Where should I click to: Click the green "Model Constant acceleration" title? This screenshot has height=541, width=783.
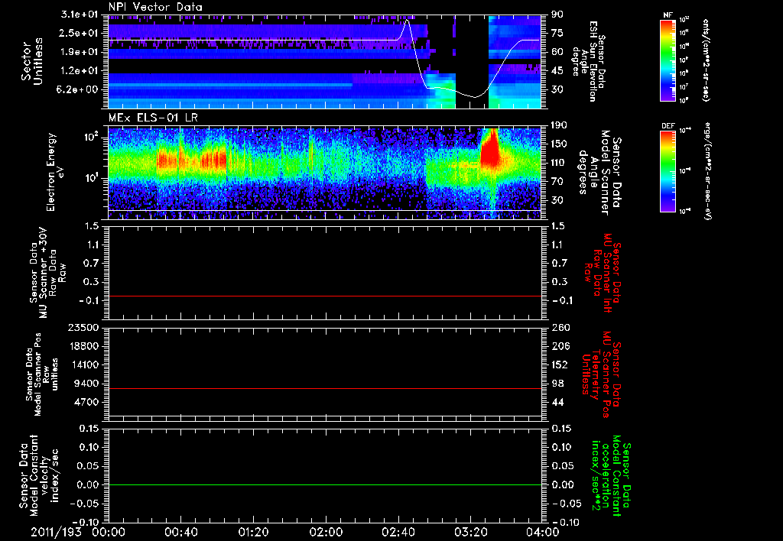click(x=611, y=475)
